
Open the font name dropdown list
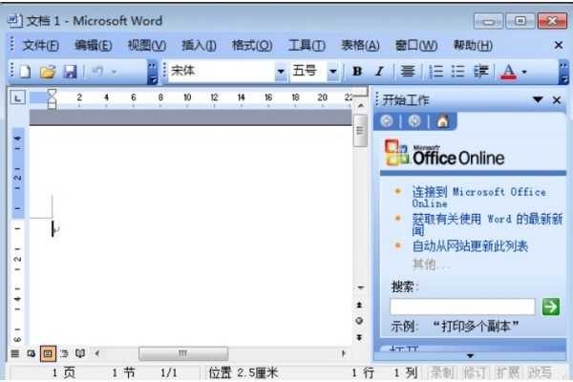(x=281, y=71)
